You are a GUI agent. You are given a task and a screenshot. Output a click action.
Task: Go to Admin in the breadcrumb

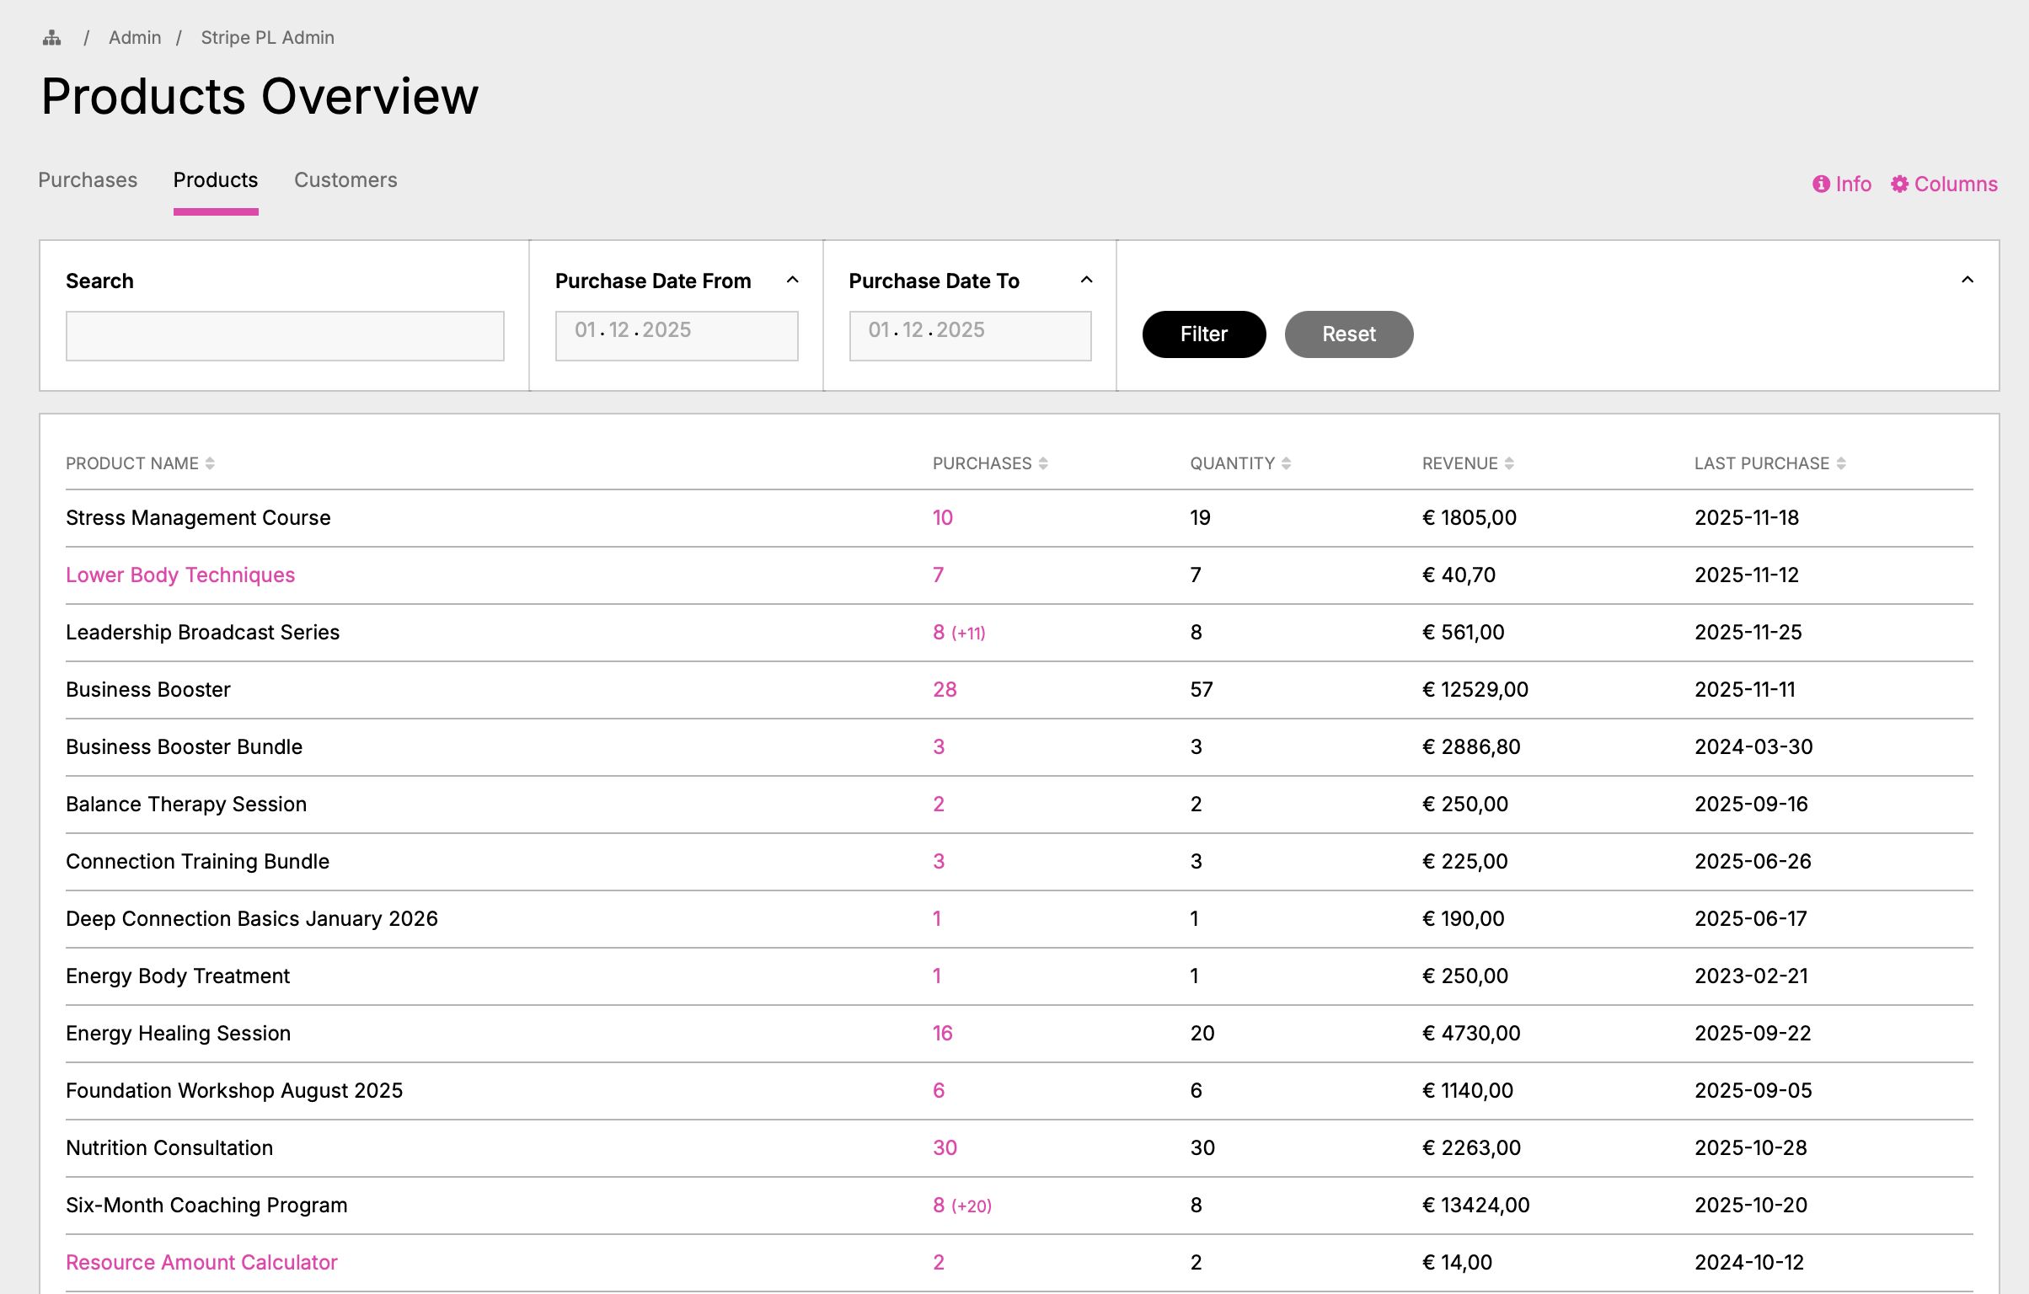point(135,38)
